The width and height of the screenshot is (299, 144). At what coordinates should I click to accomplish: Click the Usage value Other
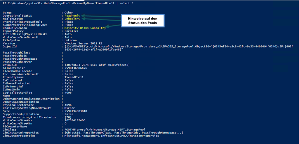69,13
